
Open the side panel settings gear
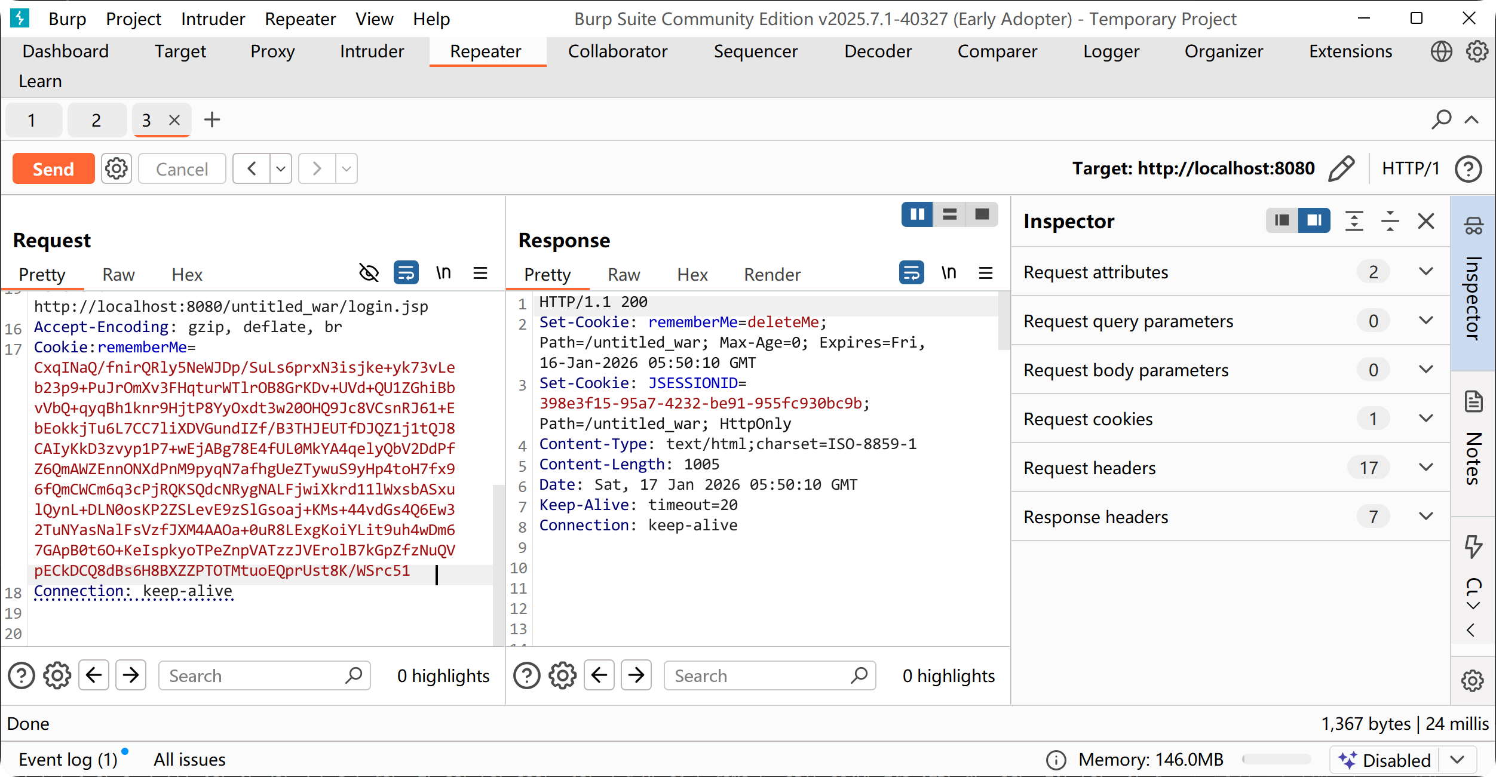tap(1473, 680)
